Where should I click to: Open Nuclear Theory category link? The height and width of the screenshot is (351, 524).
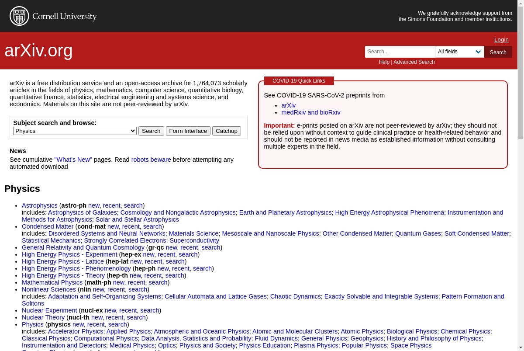click(43, 317)
